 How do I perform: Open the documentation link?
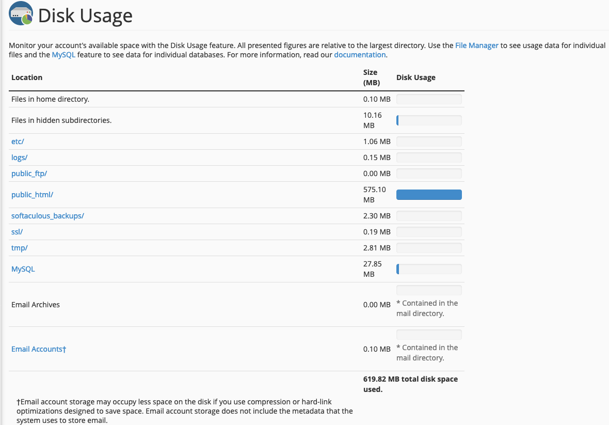pyautogui.click(x=359, y=55)
